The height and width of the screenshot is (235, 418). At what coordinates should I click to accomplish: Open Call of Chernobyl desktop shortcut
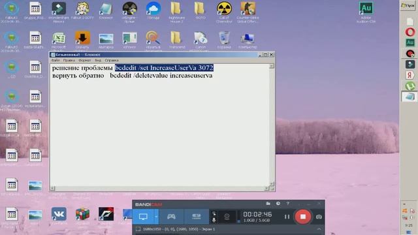coord(224,12)
